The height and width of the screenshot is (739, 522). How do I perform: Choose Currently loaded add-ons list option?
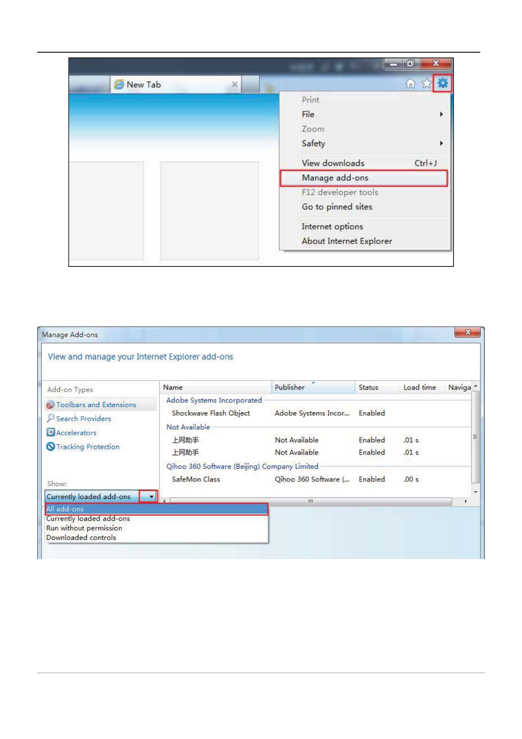[x=157, y=519]
